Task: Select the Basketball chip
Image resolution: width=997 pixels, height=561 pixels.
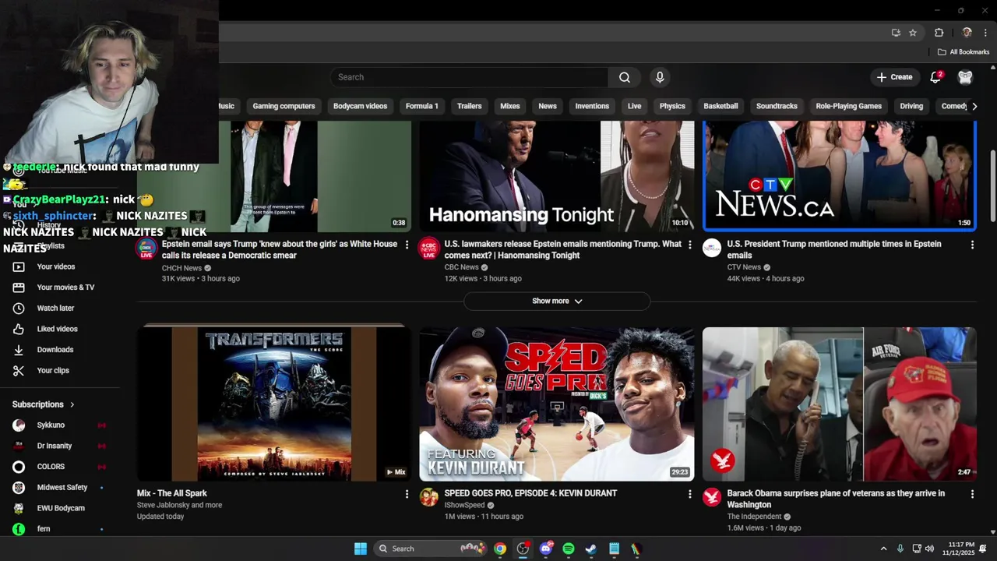Action: pos(720,106)
